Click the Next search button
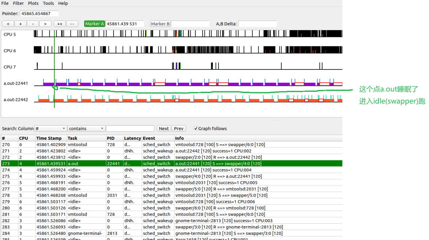Viewport: 429px width, 240px height. [x=164, y=129]
